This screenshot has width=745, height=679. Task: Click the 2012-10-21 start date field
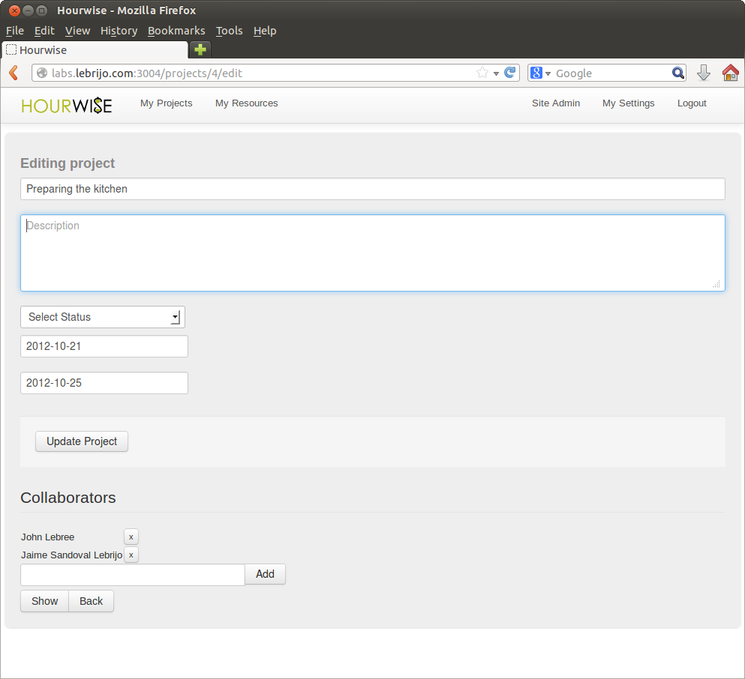(104, 346)
